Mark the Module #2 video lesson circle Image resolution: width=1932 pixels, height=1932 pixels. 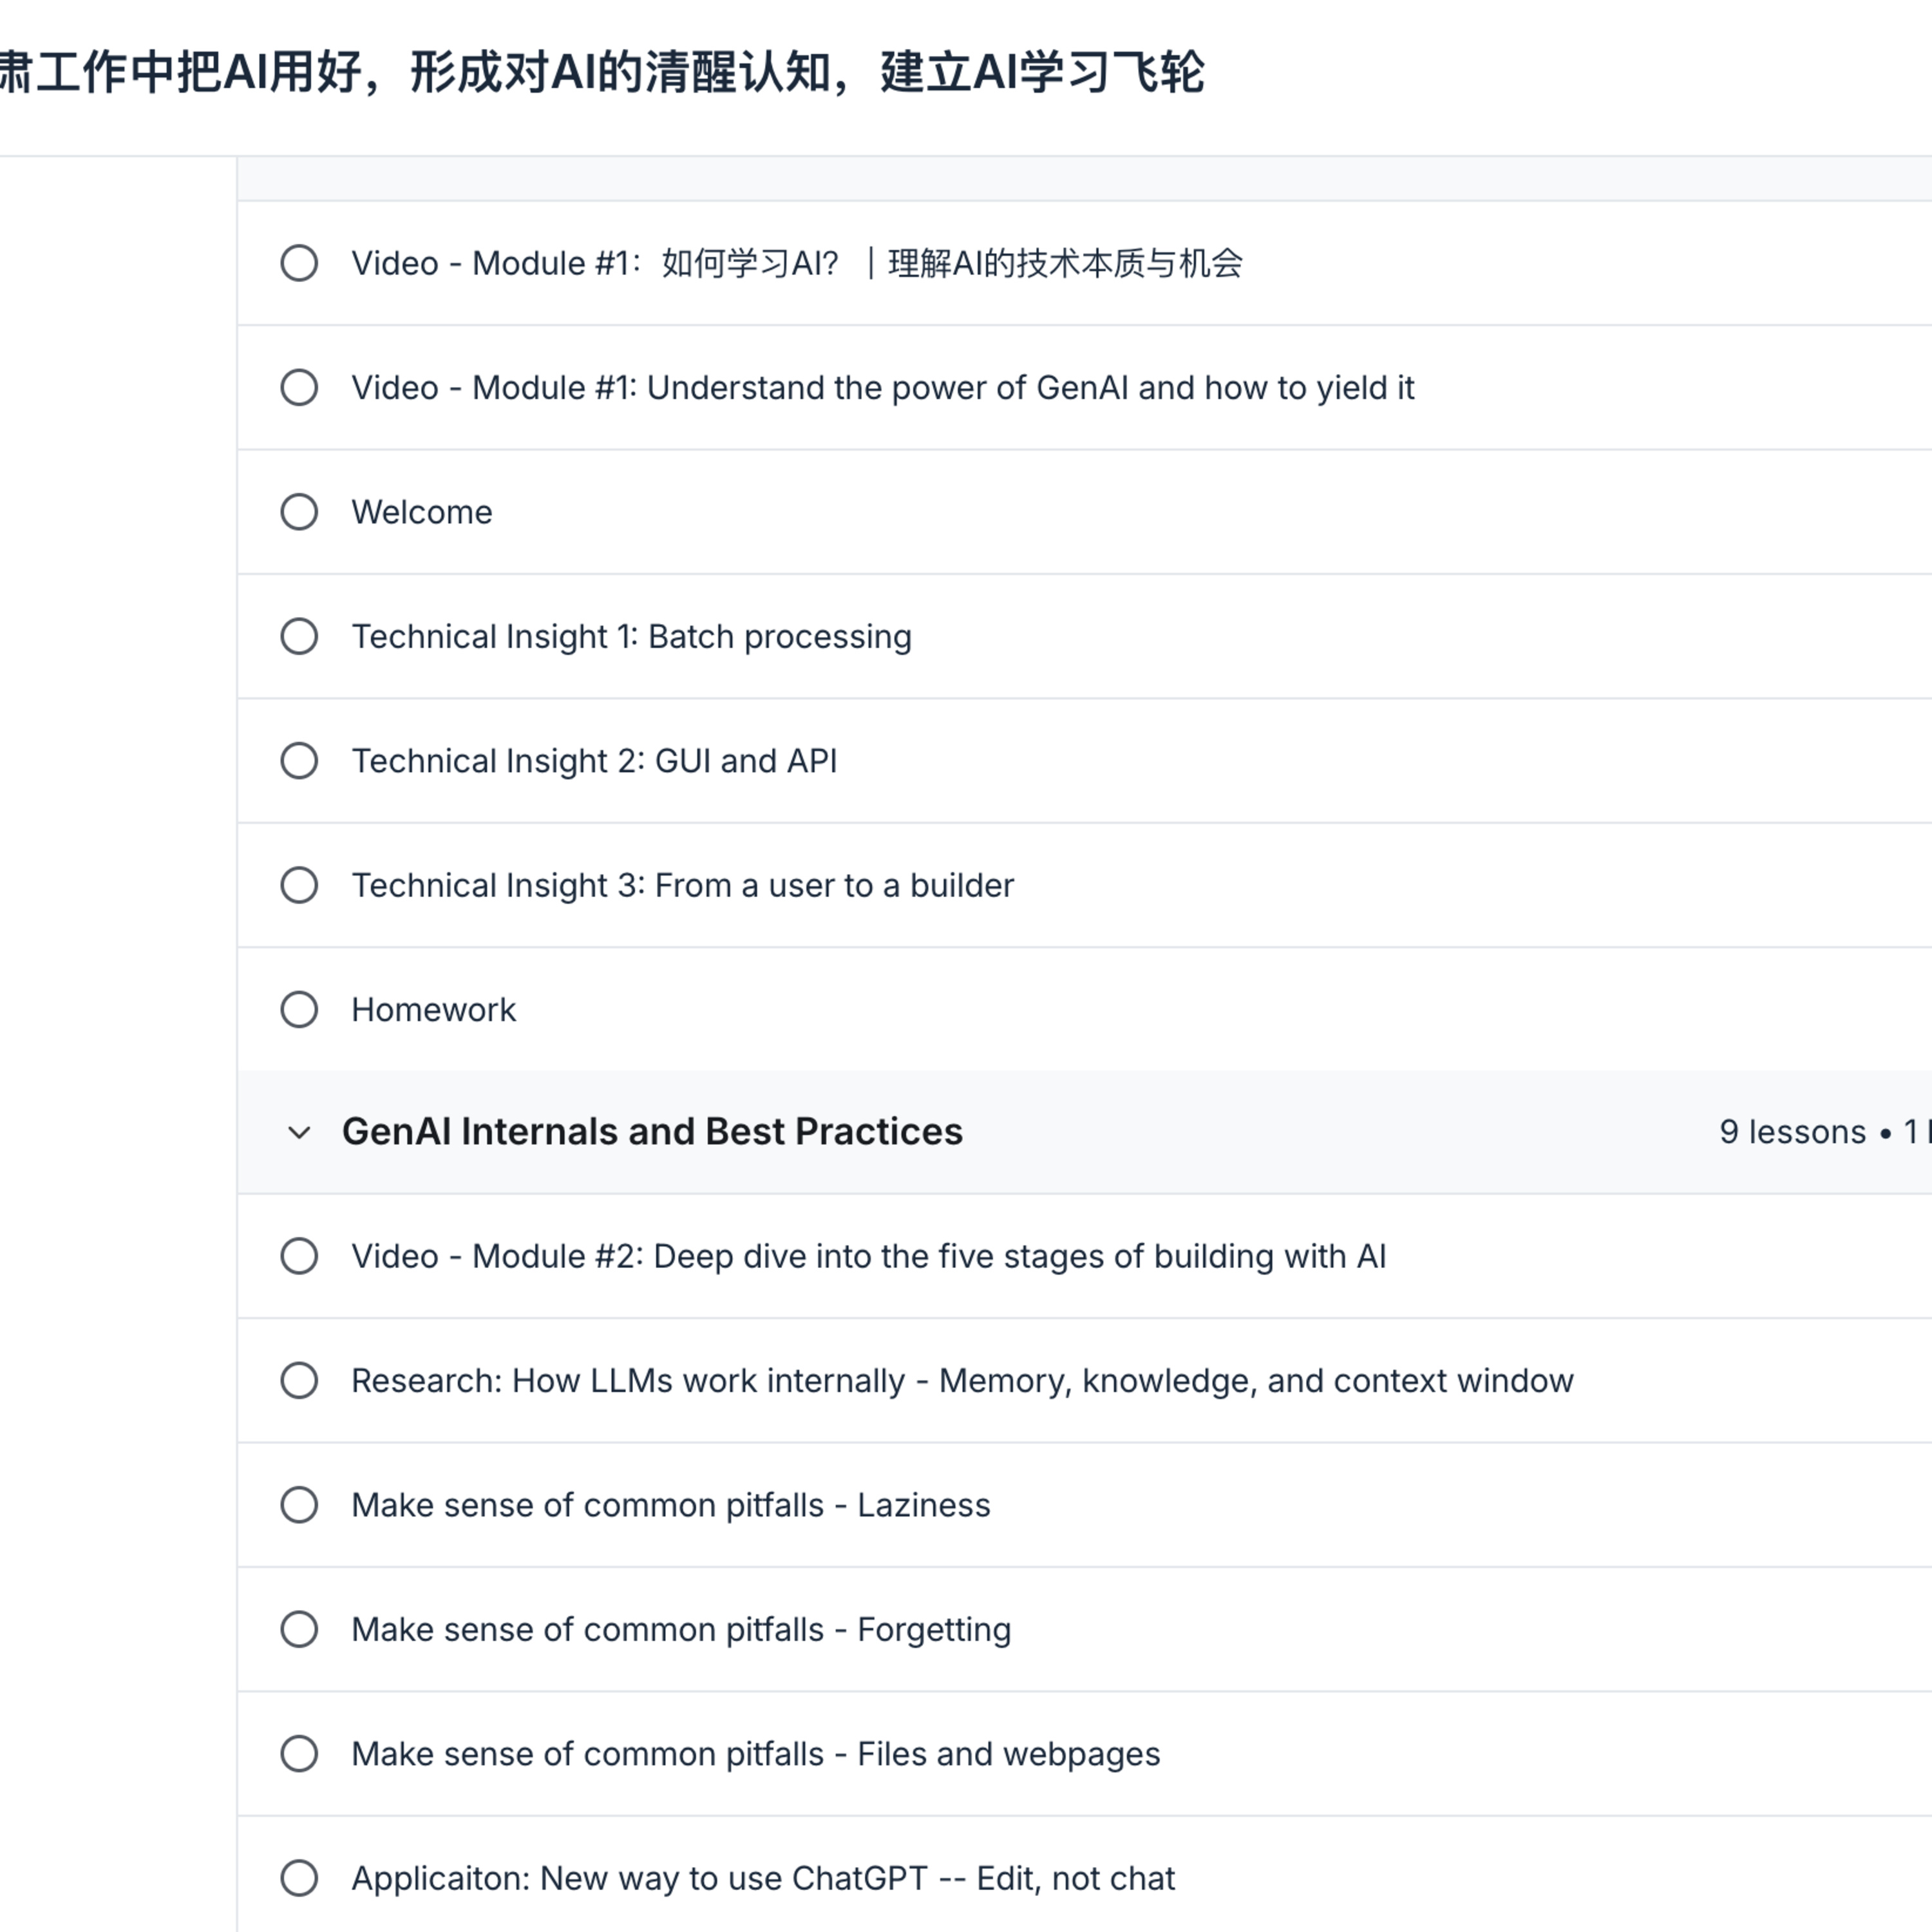(x=299, y=1256)
